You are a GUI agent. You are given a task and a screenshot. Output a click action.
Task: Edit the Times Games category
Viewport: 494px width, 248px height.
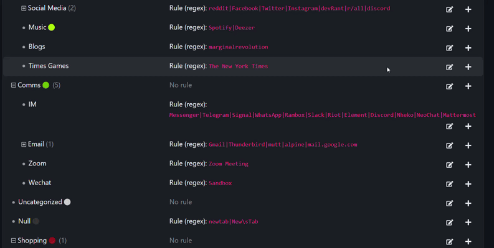pos(450,67)
